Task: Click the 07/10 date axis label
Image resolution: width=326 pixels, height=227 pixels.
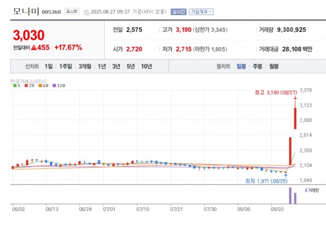Action: pos(143,209)
